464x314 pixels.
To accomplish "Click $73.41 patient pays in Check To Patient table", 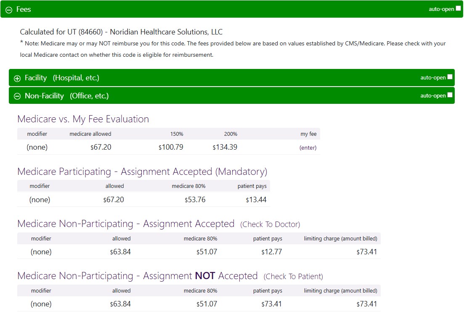I will point(272,303).
